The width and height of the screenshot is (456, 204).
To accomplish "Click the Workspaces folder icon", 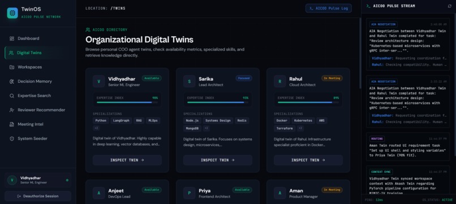I will tap(12, 67).
